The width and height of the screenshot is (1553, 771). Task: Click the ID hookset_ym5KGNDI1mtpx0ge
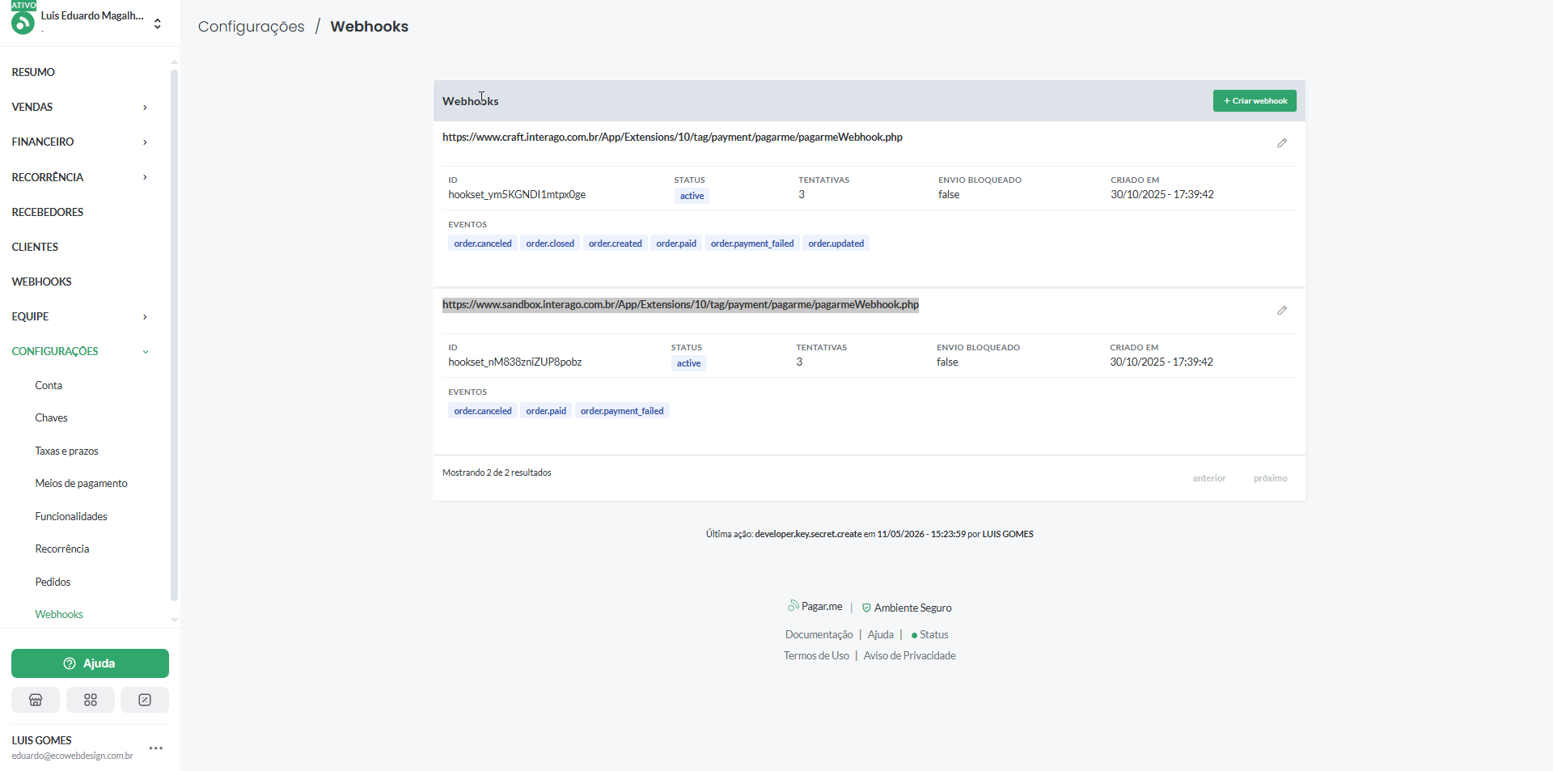pos(517,195)
